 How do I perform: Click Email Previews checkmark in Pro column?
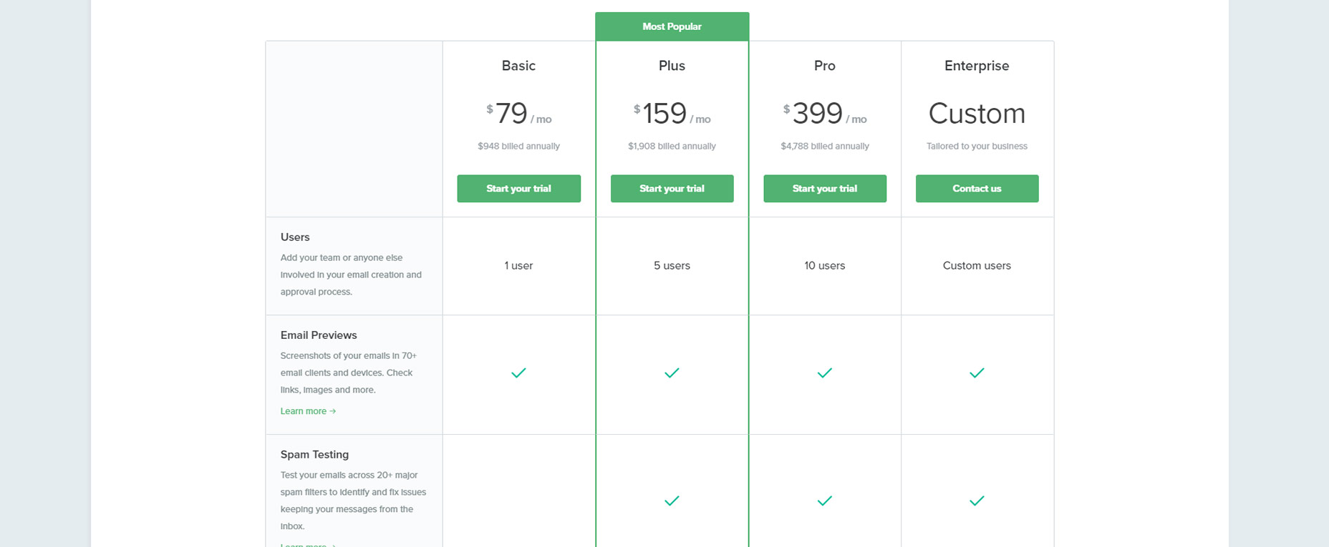click(x=825, y=373)
